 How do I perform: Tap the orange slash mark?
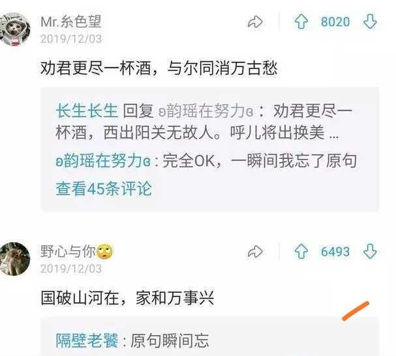356,311
